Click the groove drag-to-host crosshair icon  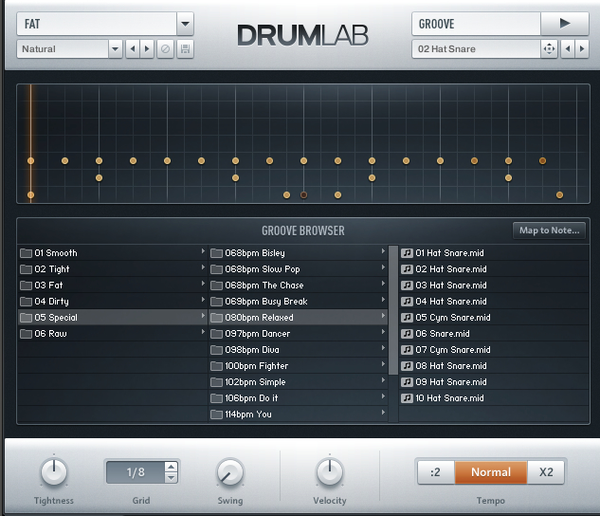coord(549,49)
